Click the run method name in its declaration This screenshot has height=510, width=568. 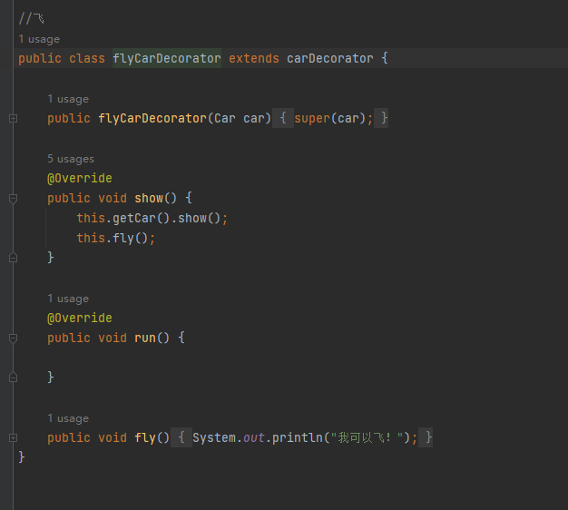[x=145, y=338]
